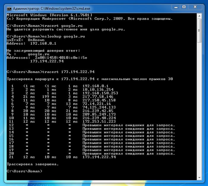The image size is (208, 186).
Task: Click the IPv6 address 2a00:1450:4010:c0e::5e
Action: pos(61,58)
